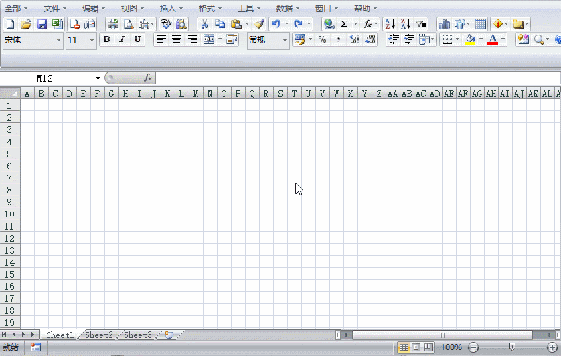Click the email attachment paperclip icon
561x356 pixels.
tap(90, 24)
